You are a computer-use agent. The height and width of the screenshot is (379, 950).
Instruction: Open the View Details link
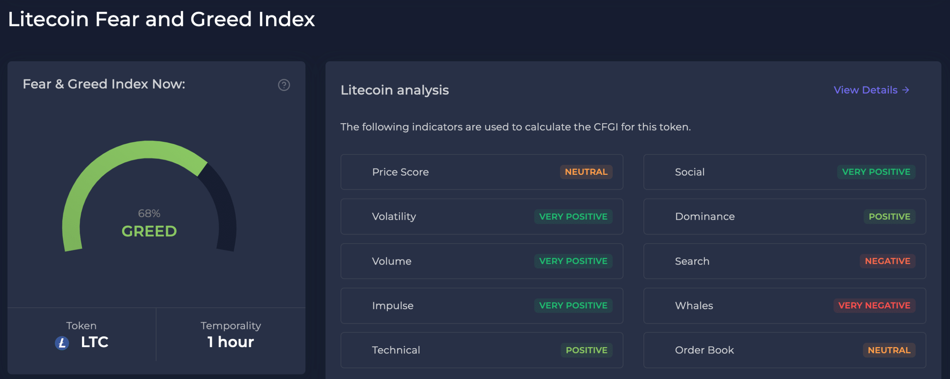[x=865, y=90]
